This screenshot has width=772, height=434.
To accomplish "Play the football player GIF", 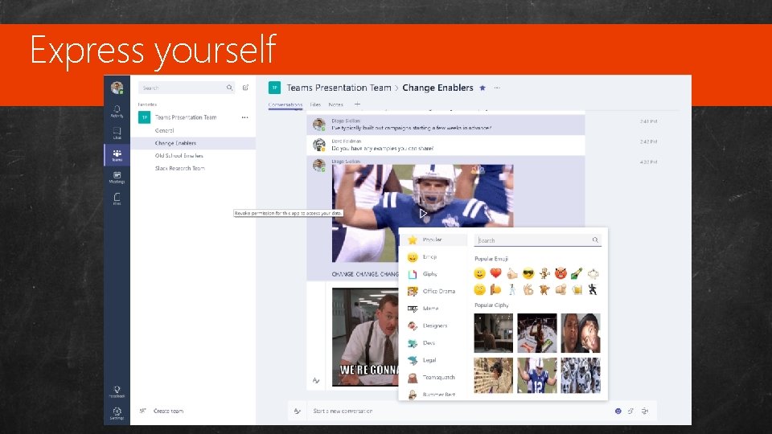I will (422, 213).
